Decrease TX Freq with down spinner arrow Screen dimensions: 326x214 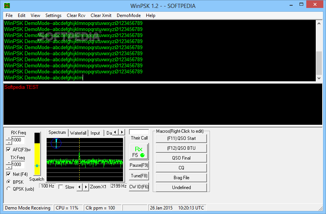coord(8,167)
